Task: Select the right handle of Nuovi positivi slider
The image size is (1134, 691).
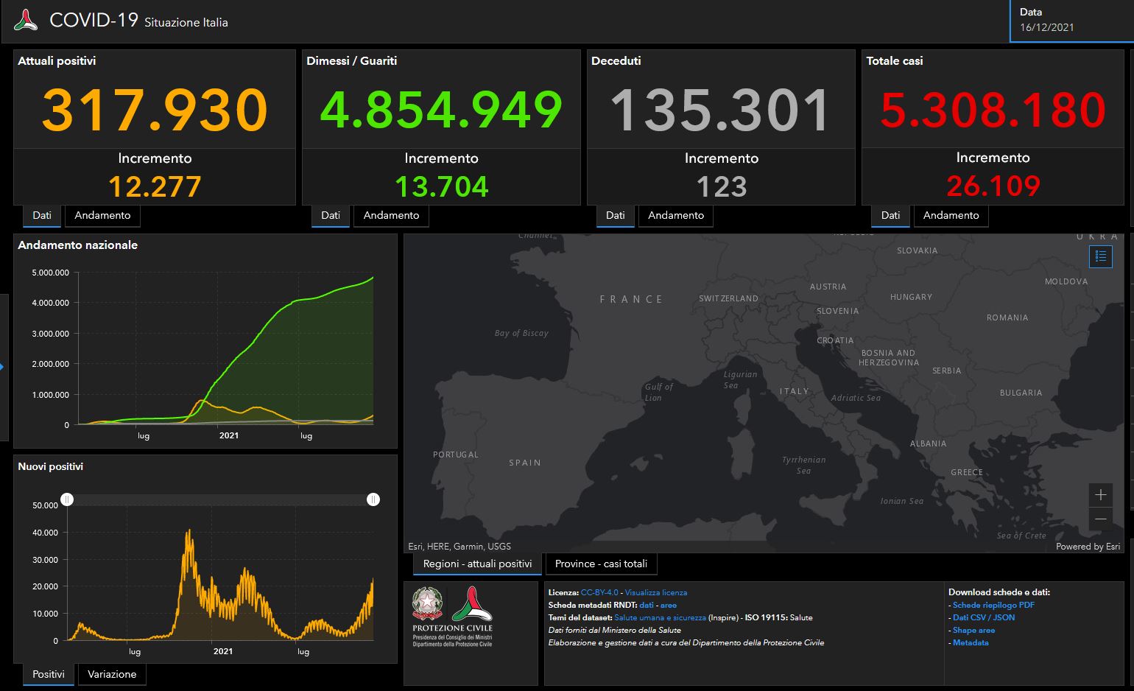Action: (373, 499)
